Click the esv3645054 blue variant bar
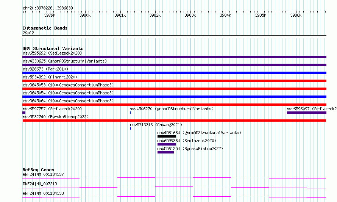The height and width of the screenshot is (202, 337). [174, 97]
